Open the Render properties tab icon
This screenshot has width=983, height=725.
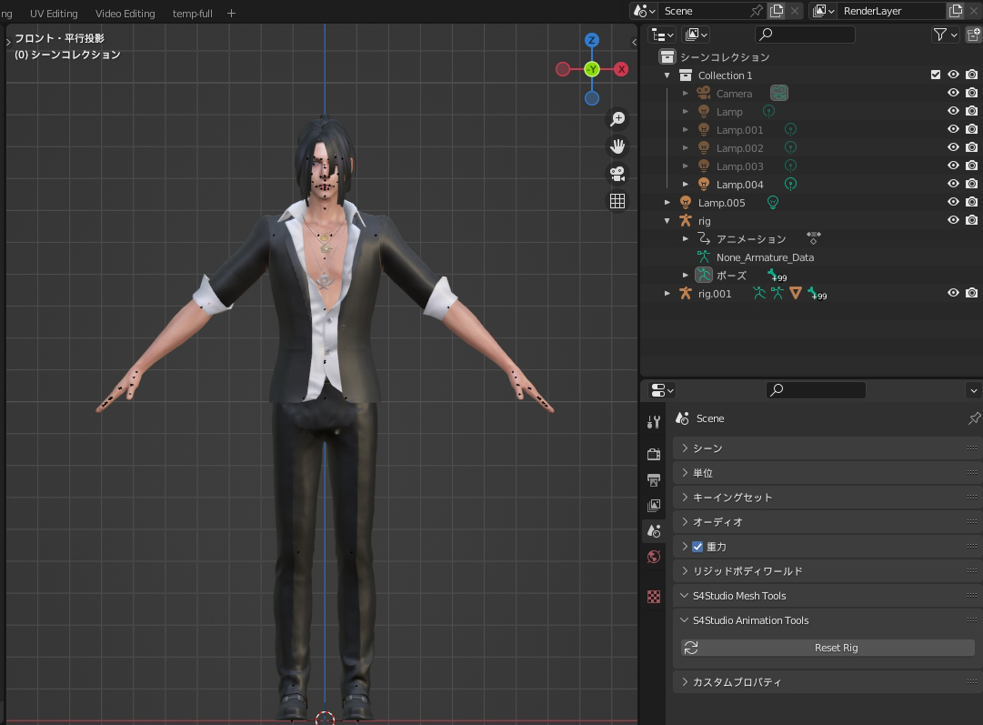pos(654,454)
